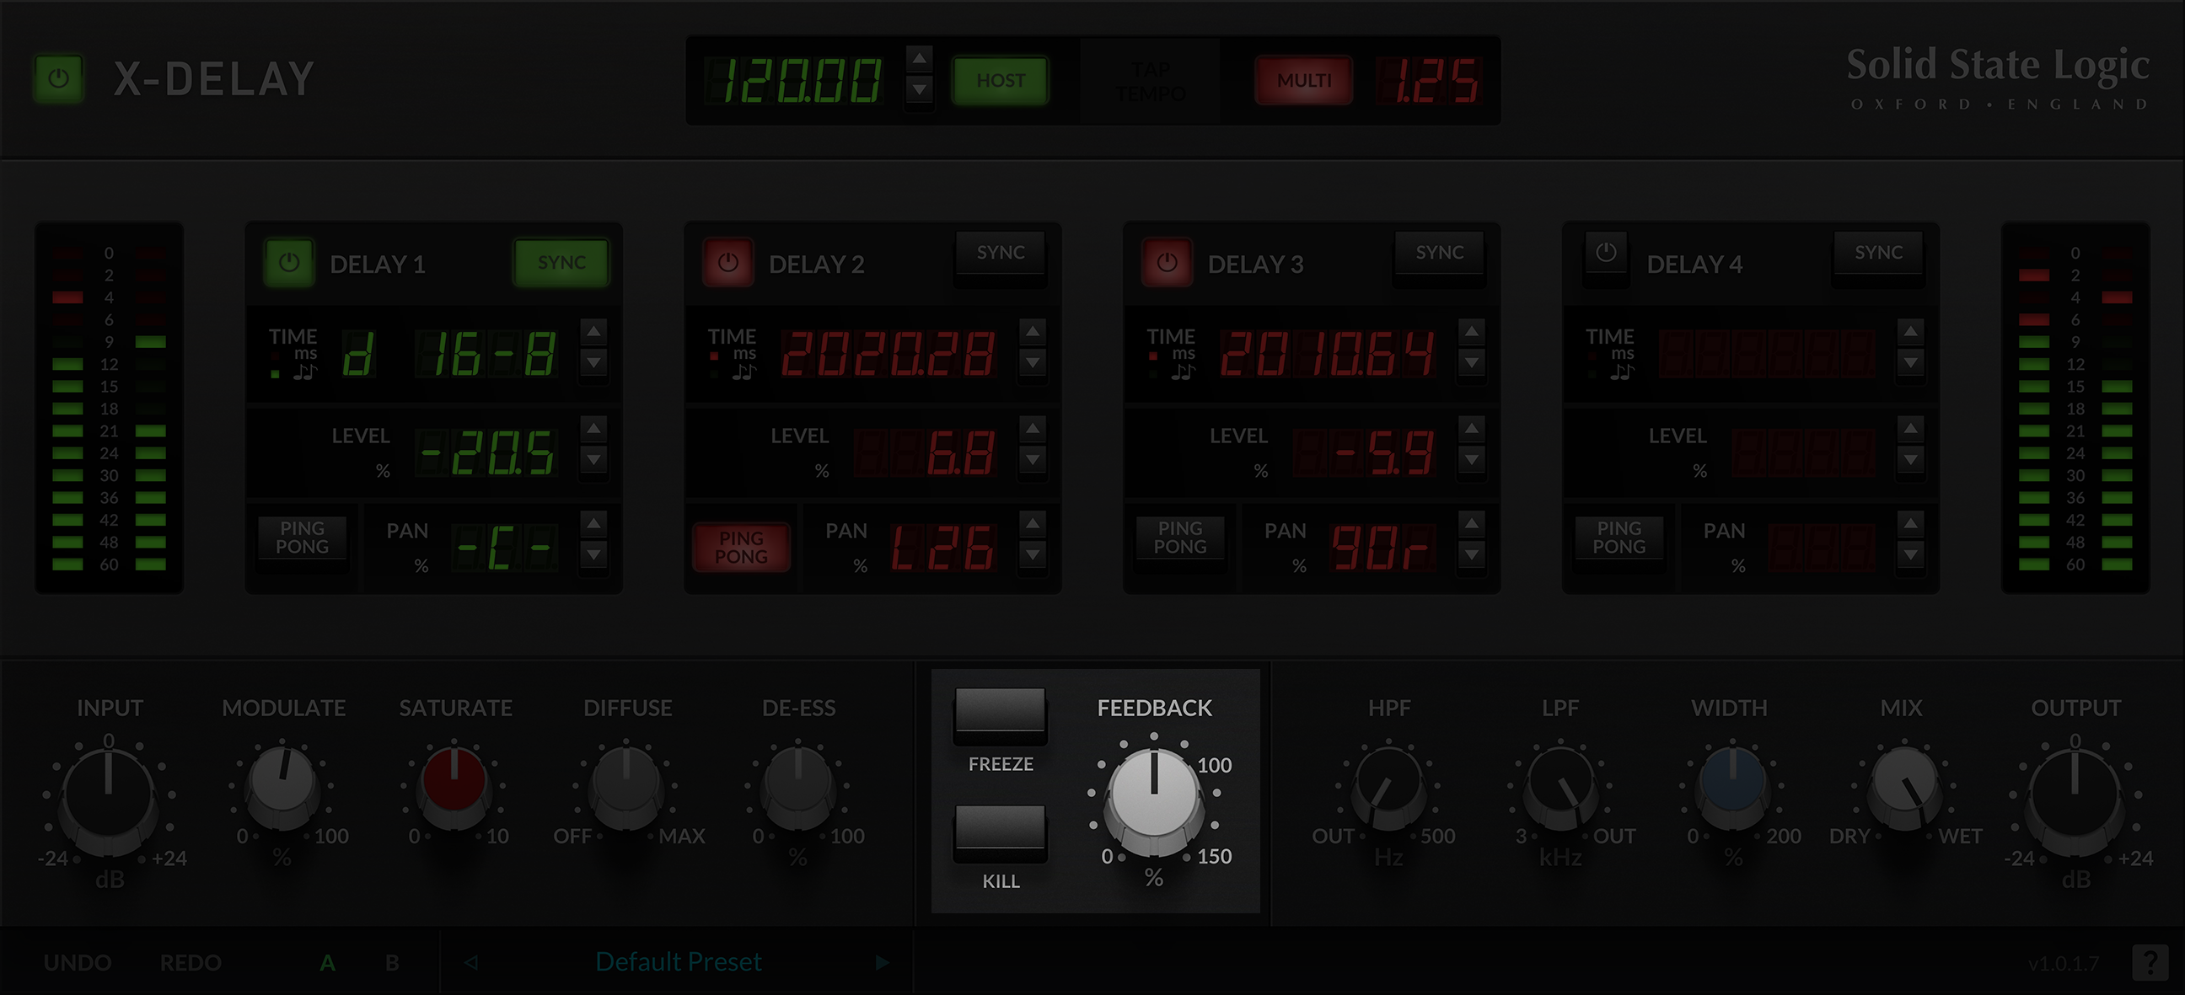Toggle the X-Delay master power icon
The height and width of the screenshot is (995, 2185).
coord(57,78)
